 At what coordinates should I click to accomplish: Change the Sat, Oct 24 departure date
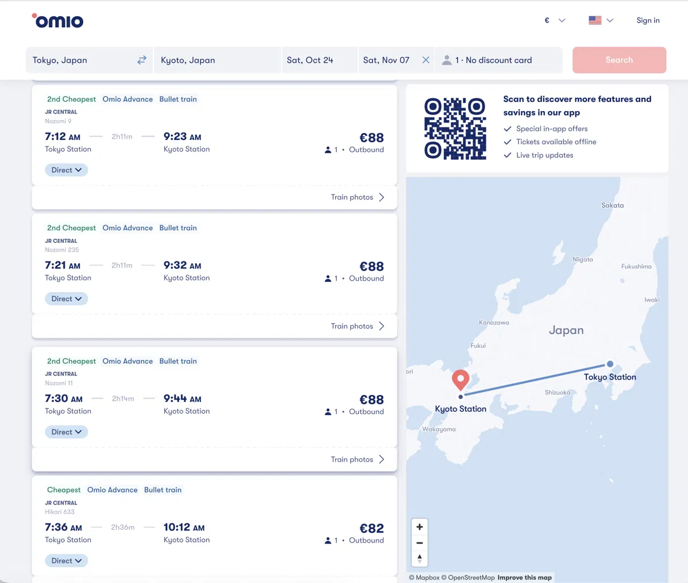point(319,60)
